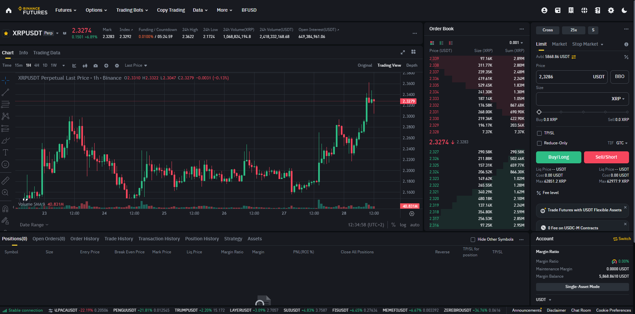The width and height of the screenshot is (635, 314).
Task: Toggle the magnet snap tool
Action: pos(5,209)
